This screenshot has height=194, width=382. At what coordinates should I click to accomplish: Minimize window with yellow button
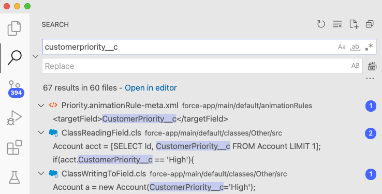coord(17,6)
